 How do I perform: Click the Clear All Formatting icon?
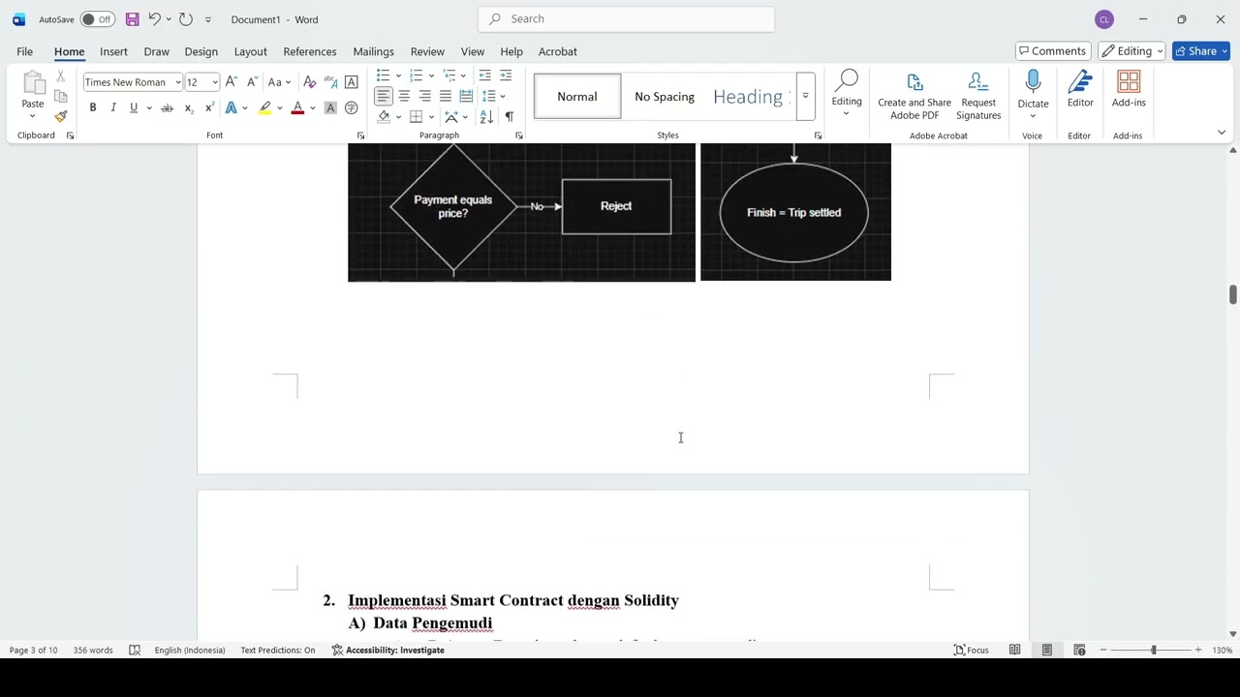[310, 82]
